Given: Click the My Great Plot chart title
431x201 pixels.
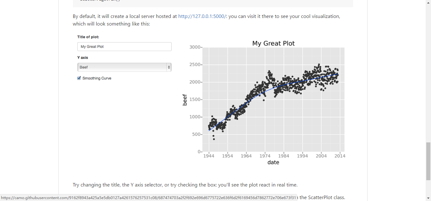Looking at the screenshot, I should 273,43.
